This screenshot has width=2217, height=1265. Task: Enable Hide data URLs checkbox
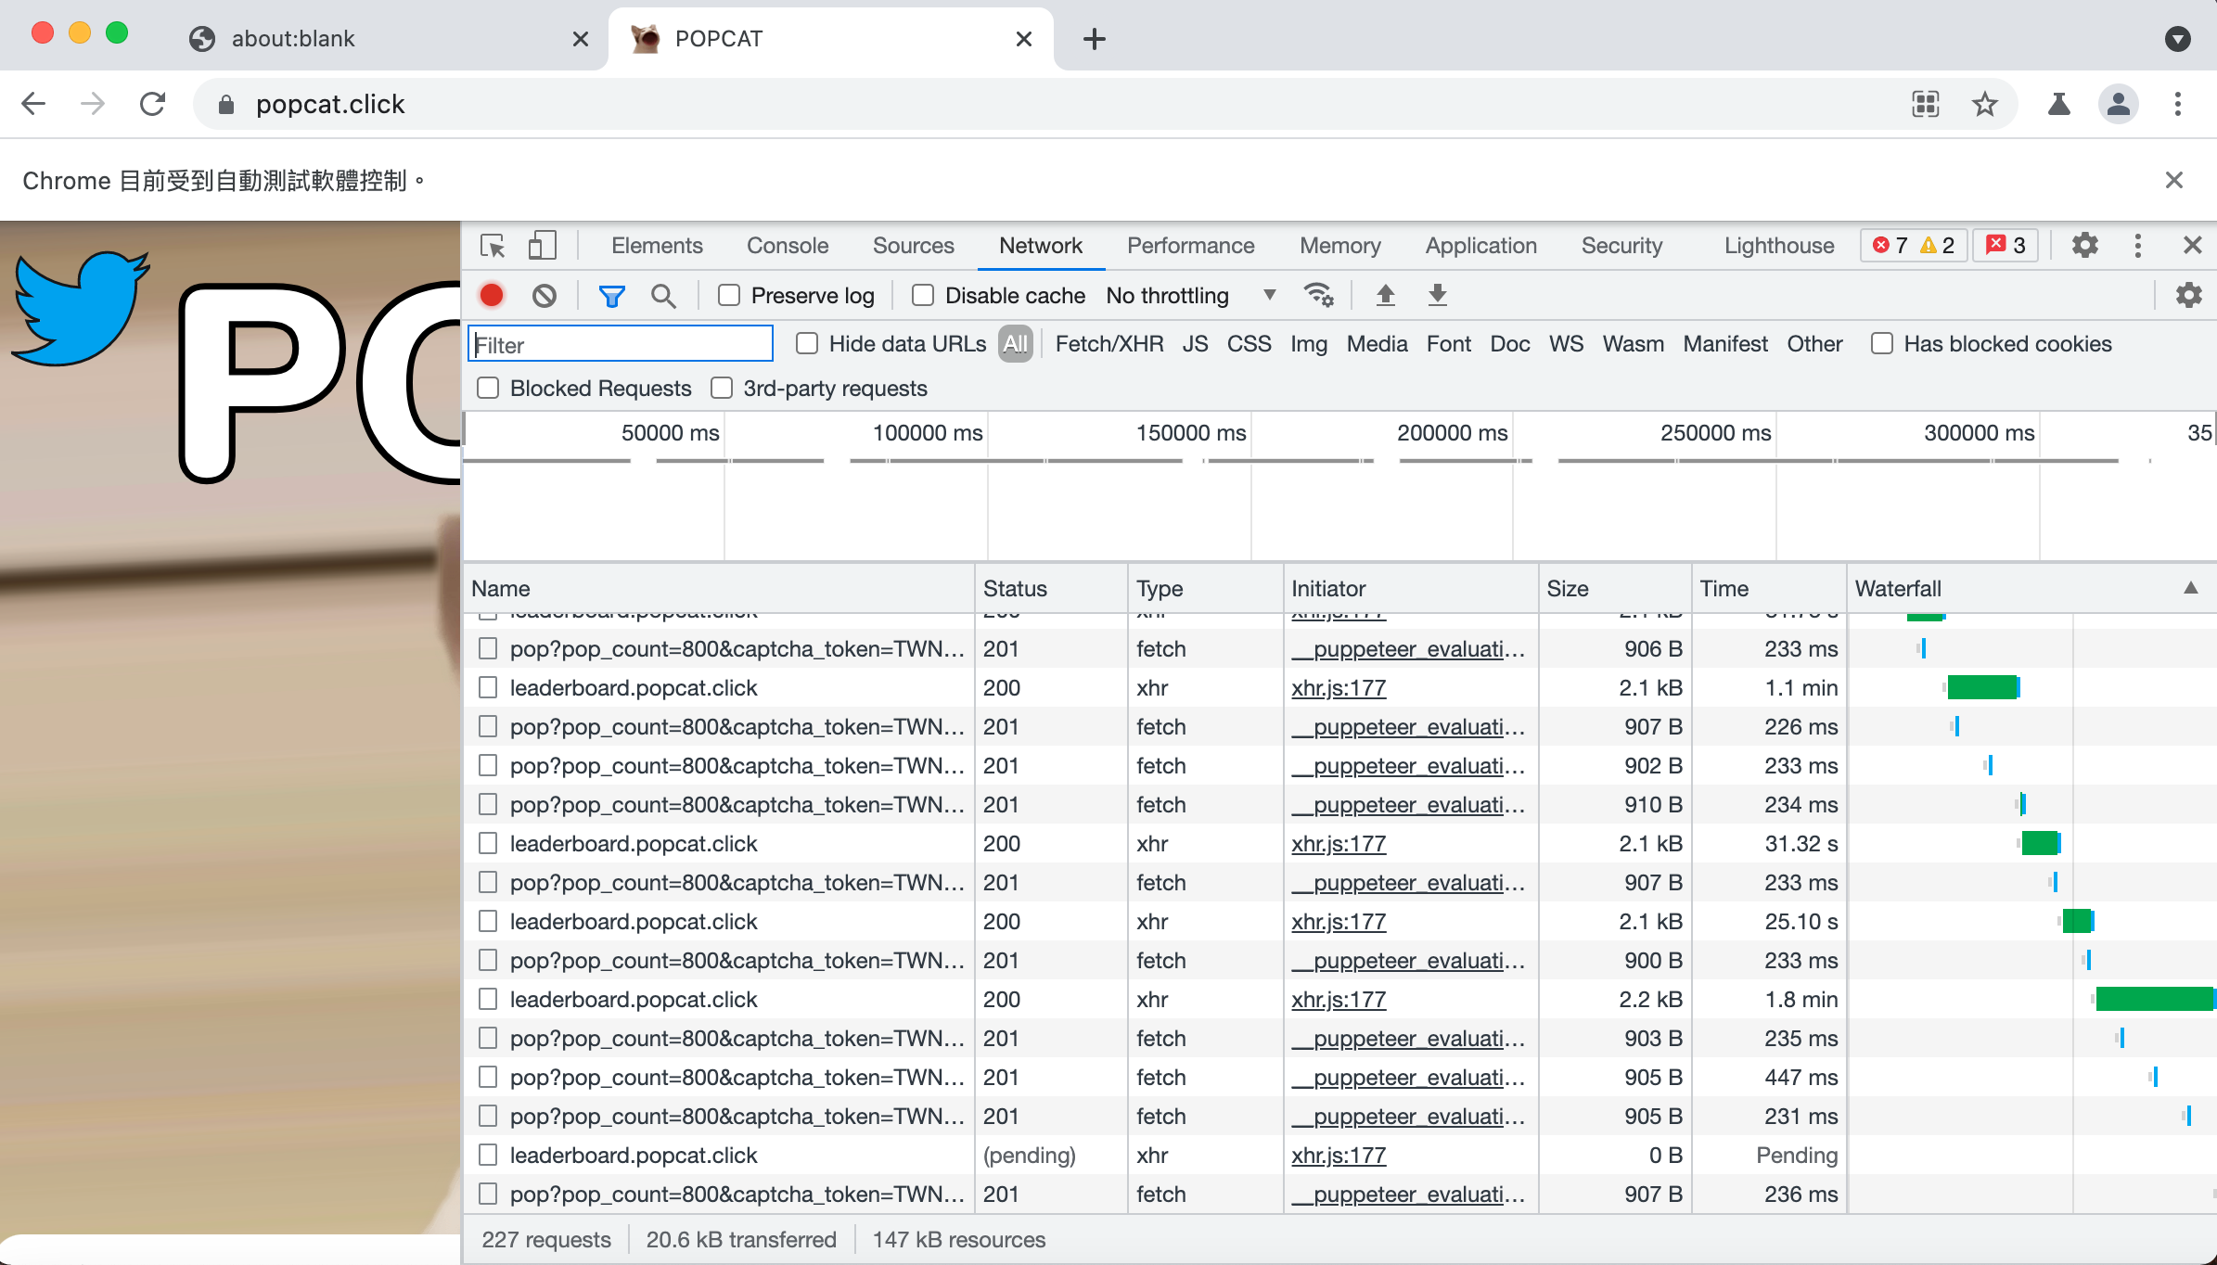point(807,344)
